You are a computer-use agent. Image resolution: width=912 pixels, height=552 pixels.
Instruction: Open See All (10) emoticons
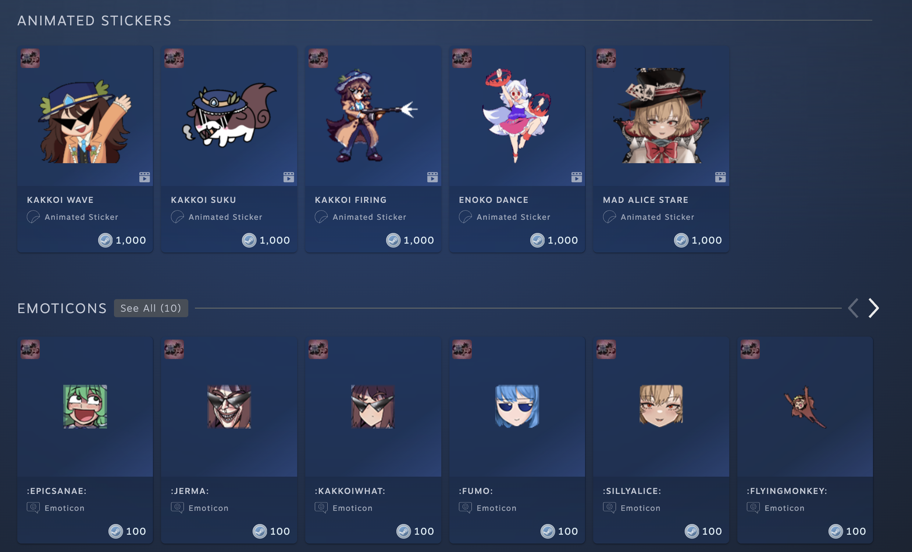tap(151, 308)
